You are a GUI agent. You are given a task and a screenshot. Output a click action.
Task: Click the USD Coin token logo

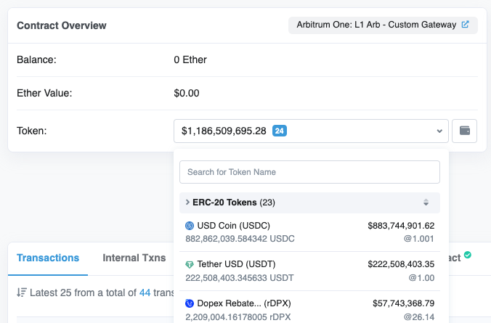(x=190, y=226)
